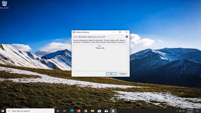Open network status in the system tray
The width and height of the screenshot is (201, 113).
[180, 111]
